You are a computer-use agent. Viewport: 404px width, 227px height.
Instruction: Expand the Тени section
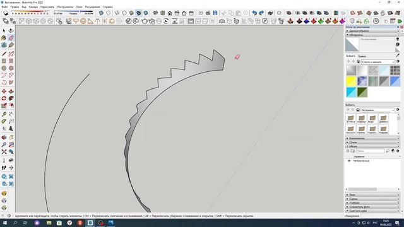(x=372, y=195)
